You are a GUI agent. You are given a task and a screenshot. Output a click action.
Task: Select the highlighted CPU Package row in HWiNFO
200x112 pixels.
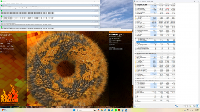pos(155,42)
